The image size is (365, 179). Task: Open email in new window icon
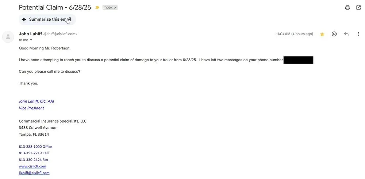358,8
